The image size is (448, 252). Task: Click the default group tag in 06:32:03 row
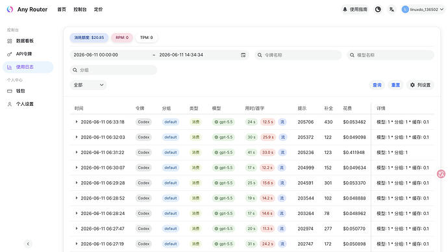click(x=171, y=137)
